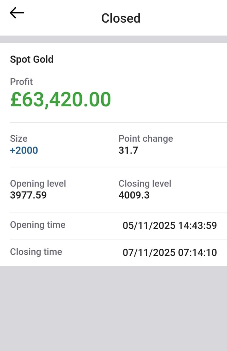Click the header bar area

coord(113,18)
